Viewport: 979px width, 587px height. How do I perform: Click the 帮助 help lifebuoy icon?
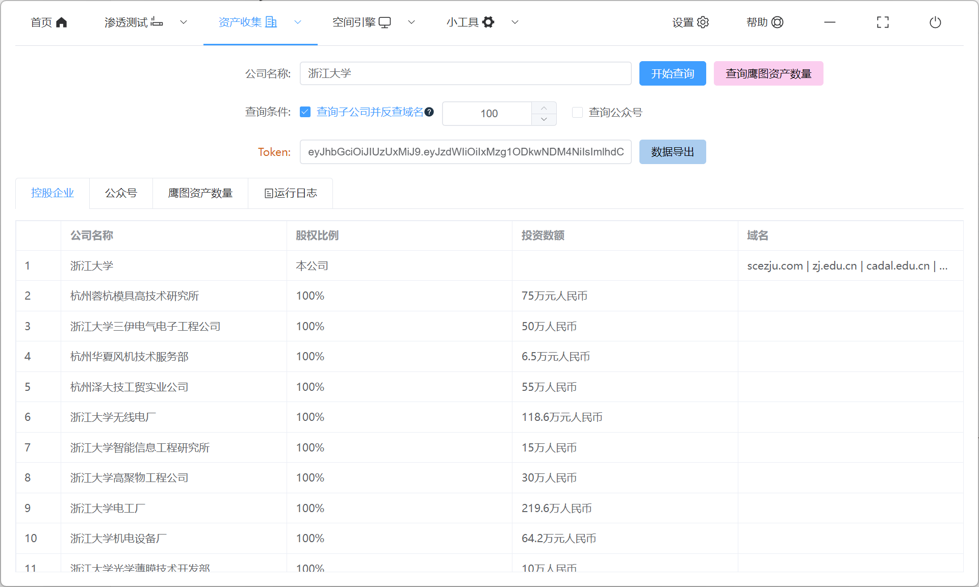tap(778, 22)
